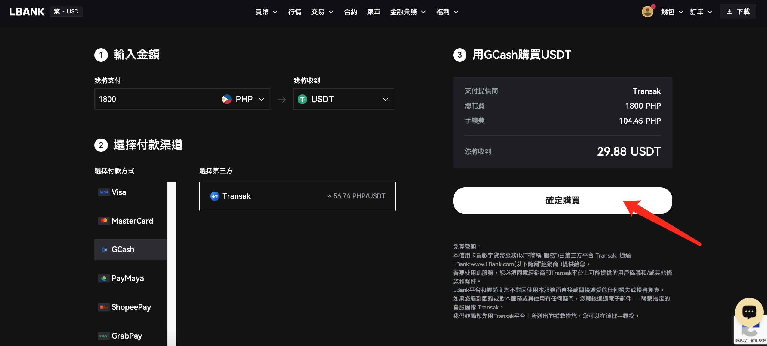Choose the ShopeePay payment method
Image resolution: width=767 pixels, height=346 pixels.
[131, 307]
